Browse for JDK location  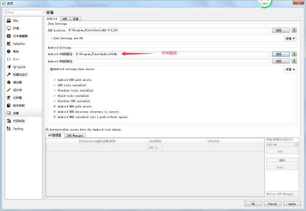281,30
